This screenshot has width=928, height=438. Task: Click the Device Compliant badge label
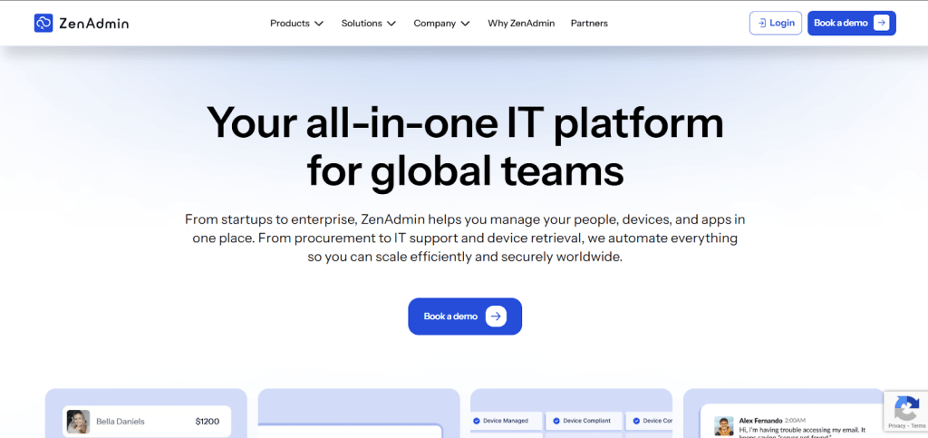[586, 421]
